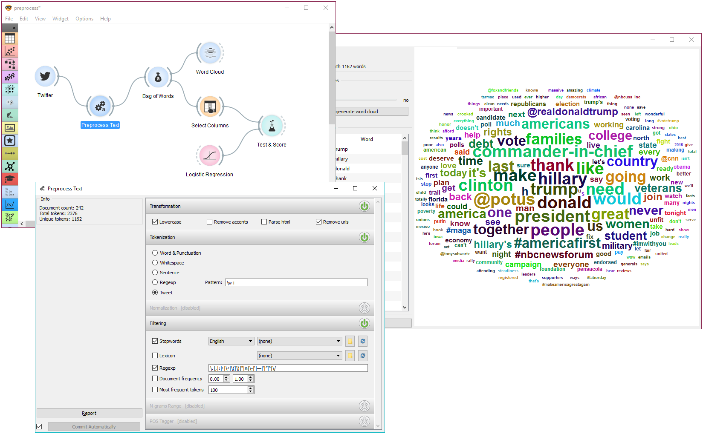703x434 pixels.
Task: Select the Logistic Regression widget
Action: (209, 156)
